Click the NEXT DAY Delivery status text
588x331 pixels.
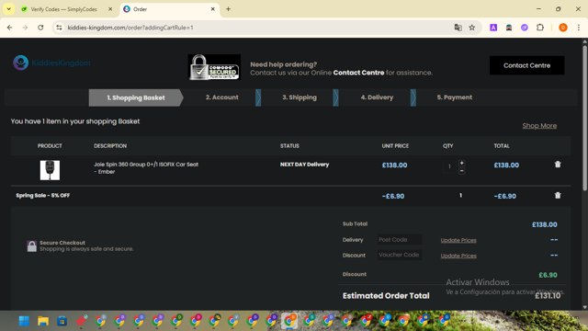coord(304,165)
